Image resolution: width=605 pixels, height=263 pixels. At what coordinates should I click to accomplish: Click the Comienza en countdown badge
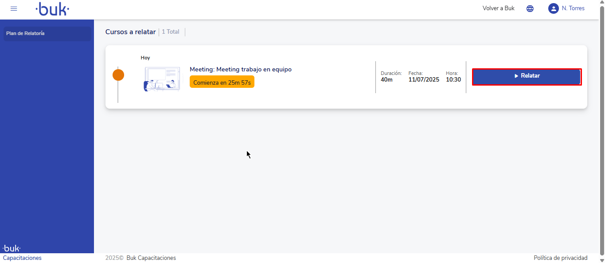point(222,82)
